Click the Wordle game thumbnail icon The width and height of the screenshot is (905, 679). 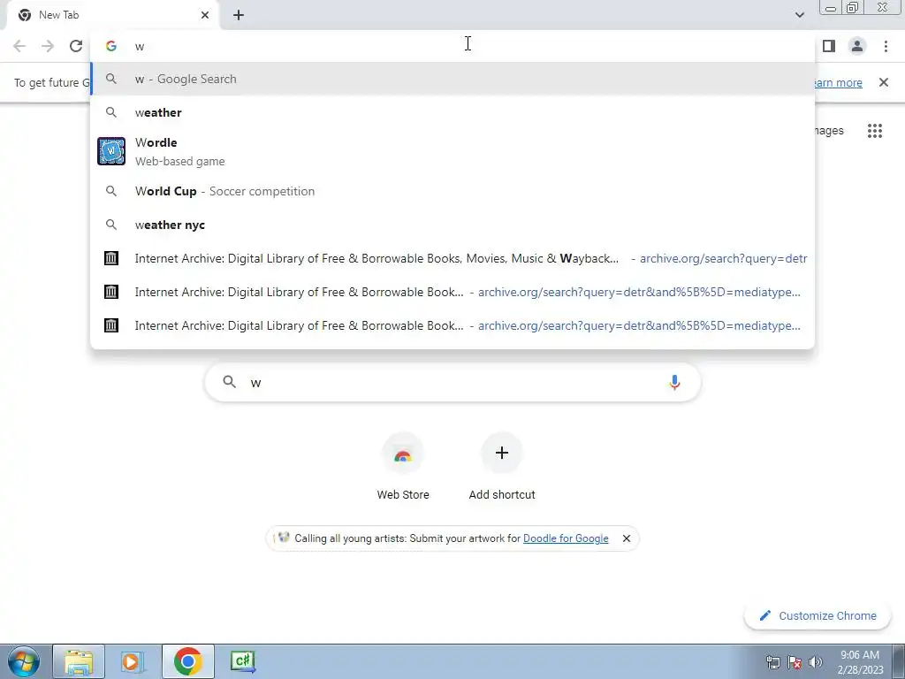pyautogui.click(x=111, y=151)
